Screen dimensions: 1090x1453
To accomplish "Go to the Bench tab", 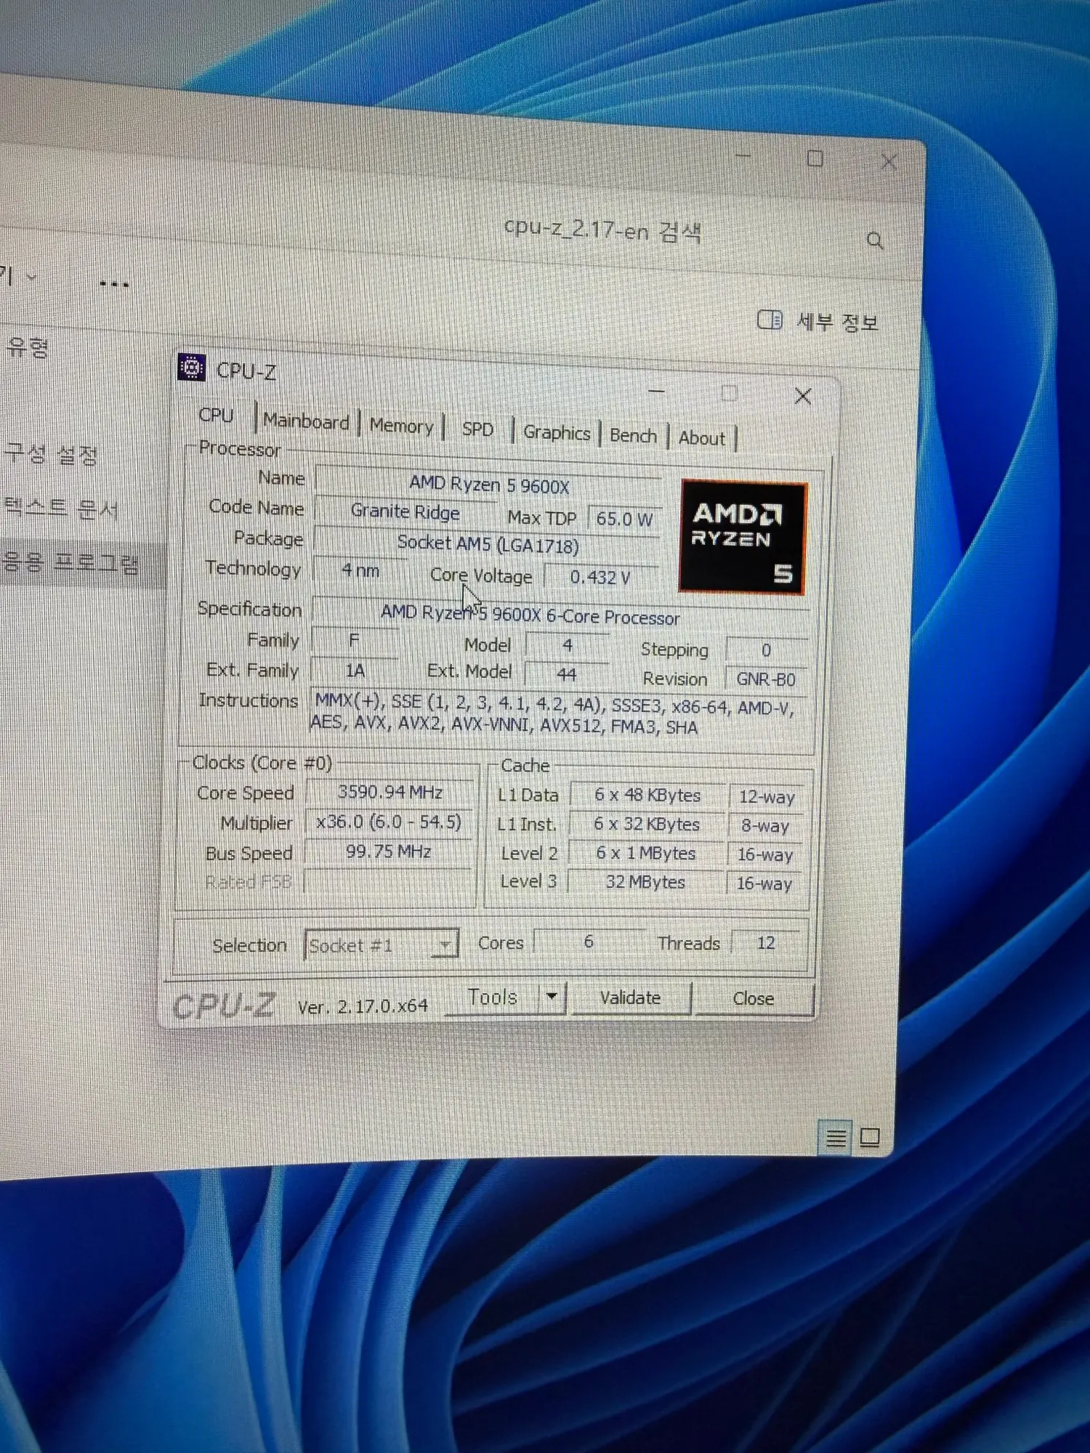I will (x=633, y=436).
